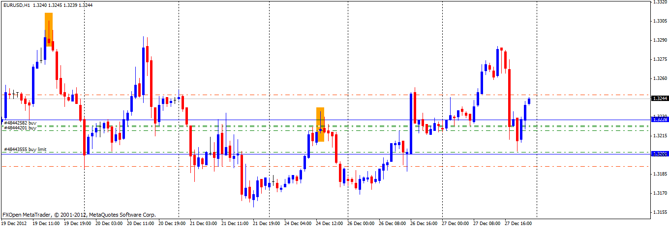
Task: Click the 1.3260 price scale label
Action: [x=660, y=78]
